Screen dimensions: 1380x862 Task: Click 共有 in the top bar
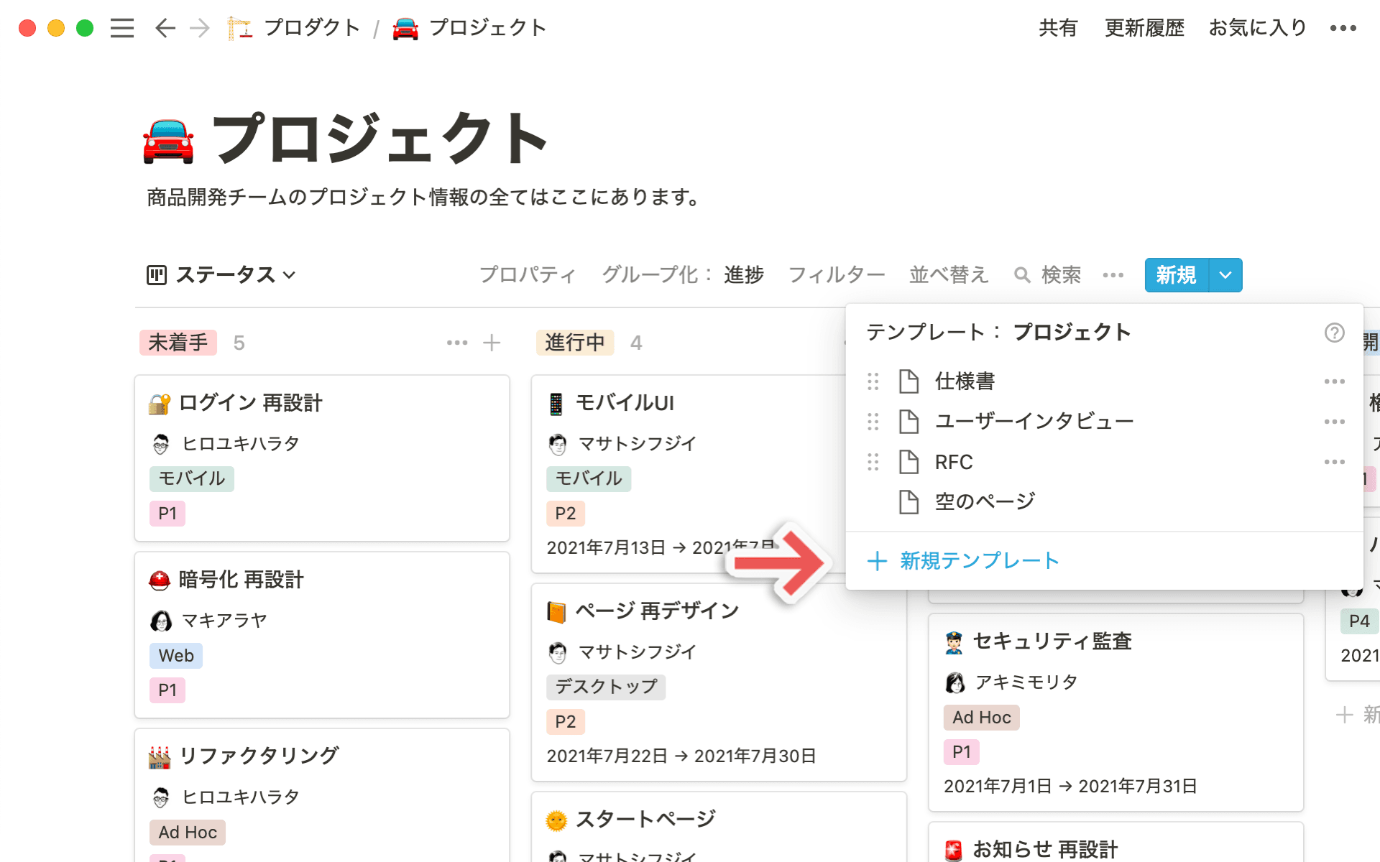[1057, 28]
